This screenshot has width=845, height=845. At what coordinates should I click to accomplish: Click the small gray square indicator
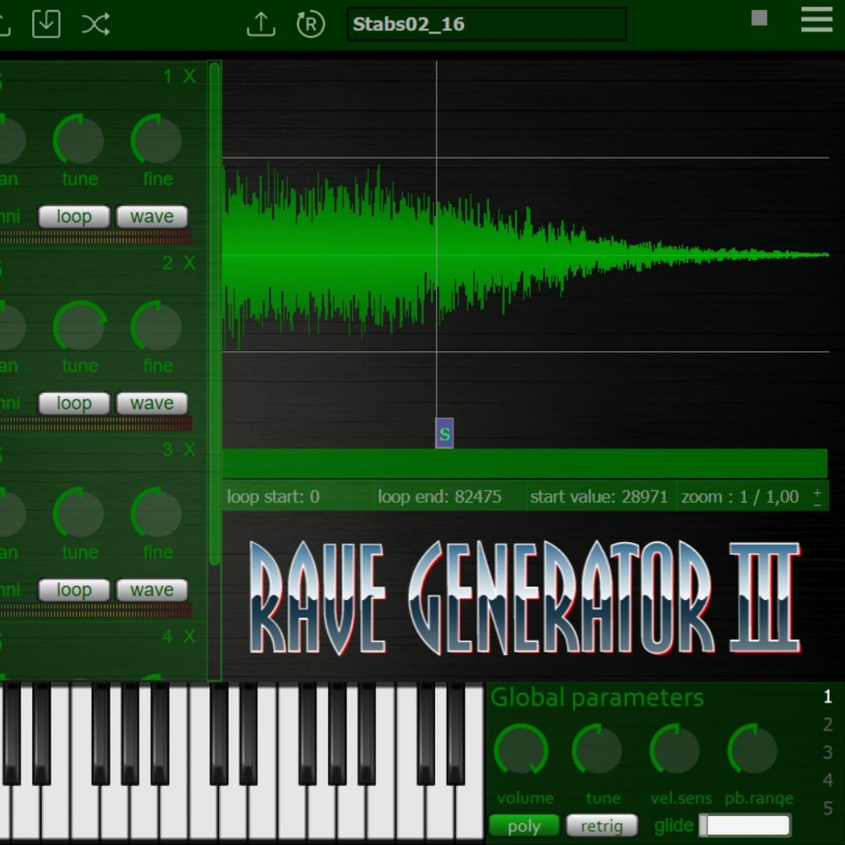pyautogui.click(x=759, y=18)
